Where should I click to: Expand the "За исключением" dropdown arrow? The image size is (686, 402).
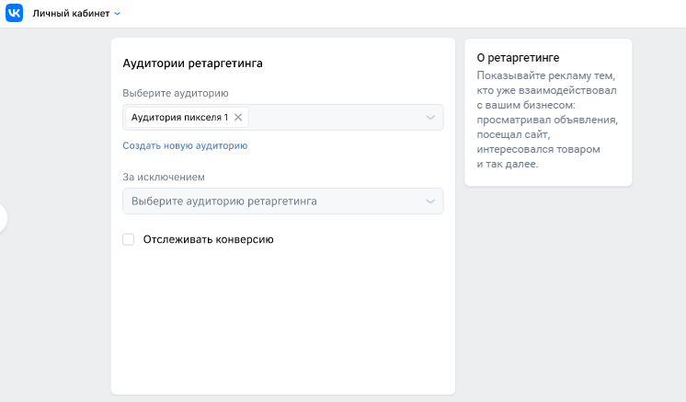(429, 201)
